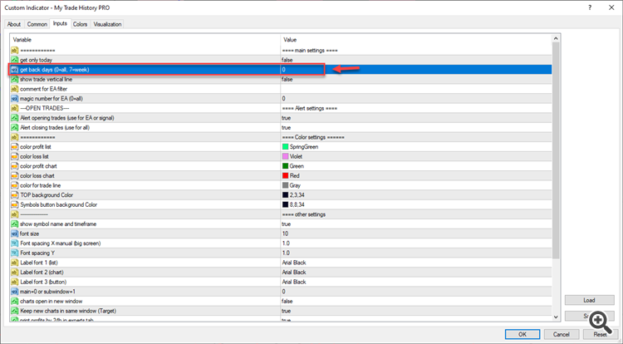Click the icon beside 'get only today'
Viewport: 623px width, 344px height.
click(x=15, y=60)
